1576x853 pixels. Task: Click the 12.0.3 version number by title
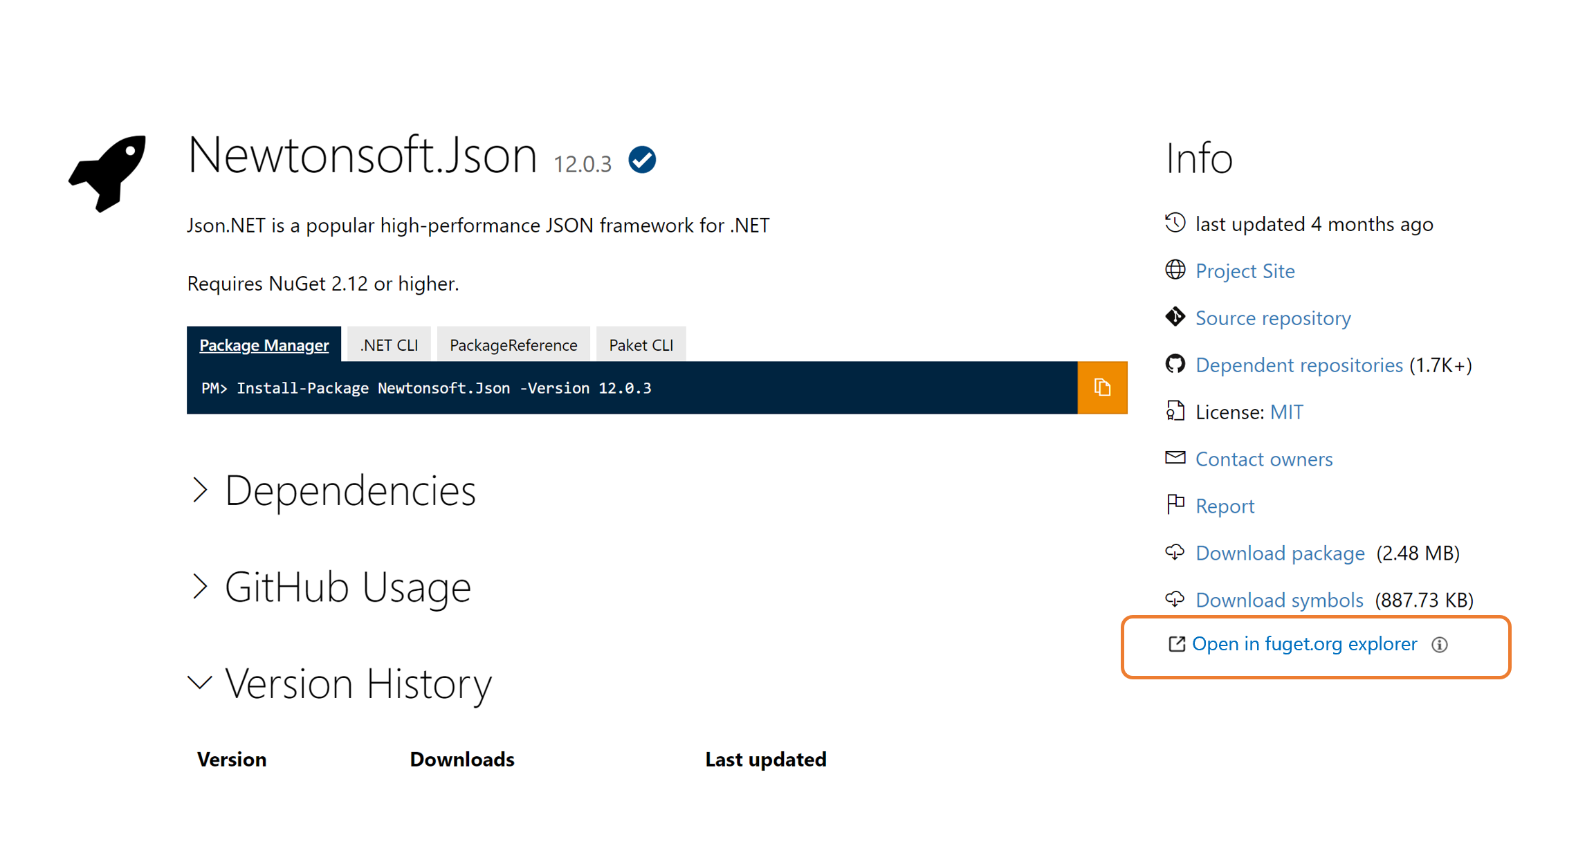[x=583, y=164]
